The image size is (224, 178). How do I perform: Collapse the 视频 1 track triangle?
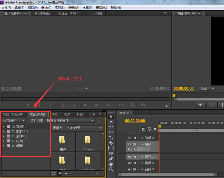(142, 144)
